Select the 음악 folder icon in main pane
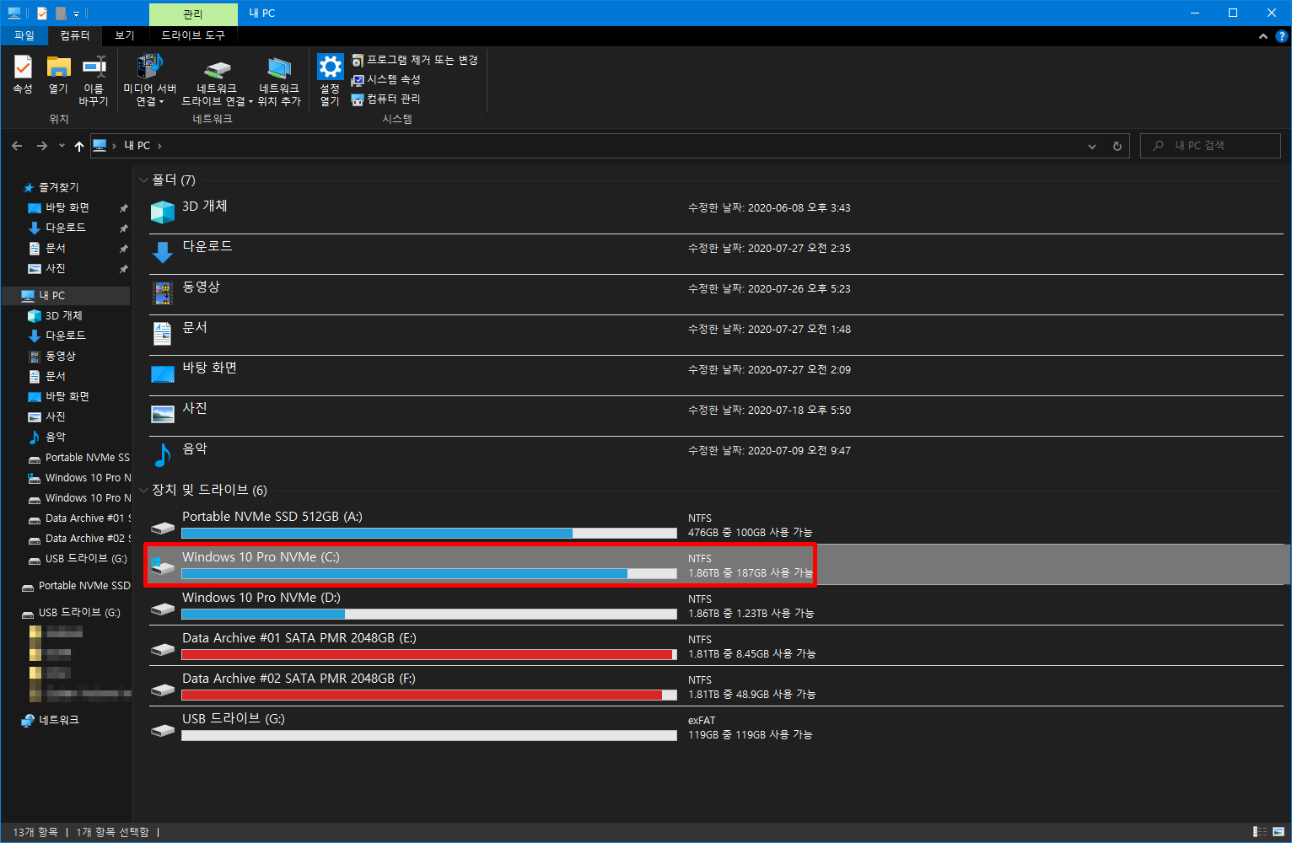The image size is (1292, 843). [163, 454]
